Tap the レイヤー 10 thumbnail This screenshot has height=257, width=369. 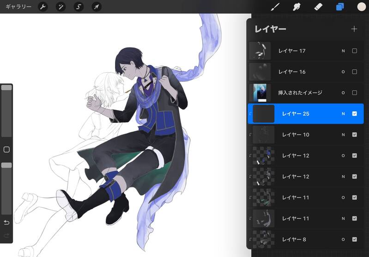pos(264,134)
